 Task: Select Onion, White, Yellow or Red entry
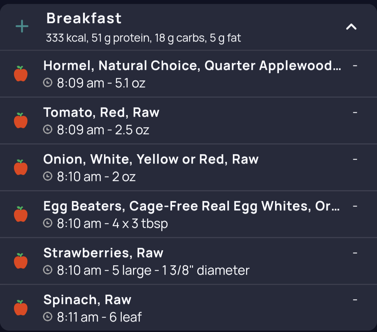coord(188,167)
